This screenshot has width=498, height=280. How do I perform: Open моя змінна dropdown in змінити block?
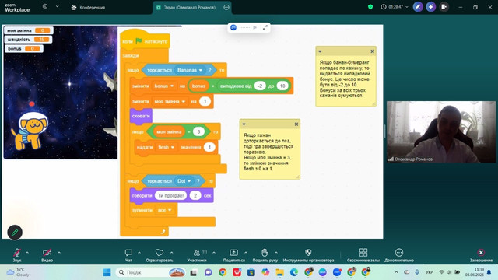(170, 102)
